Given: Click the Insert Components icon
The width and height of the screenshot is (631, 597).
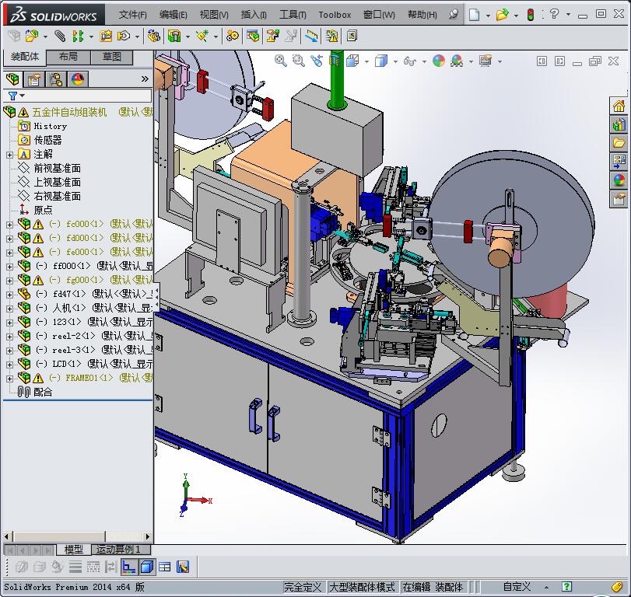Looking at the screenshot, I should pyautogui.click(x=32, y=37).
